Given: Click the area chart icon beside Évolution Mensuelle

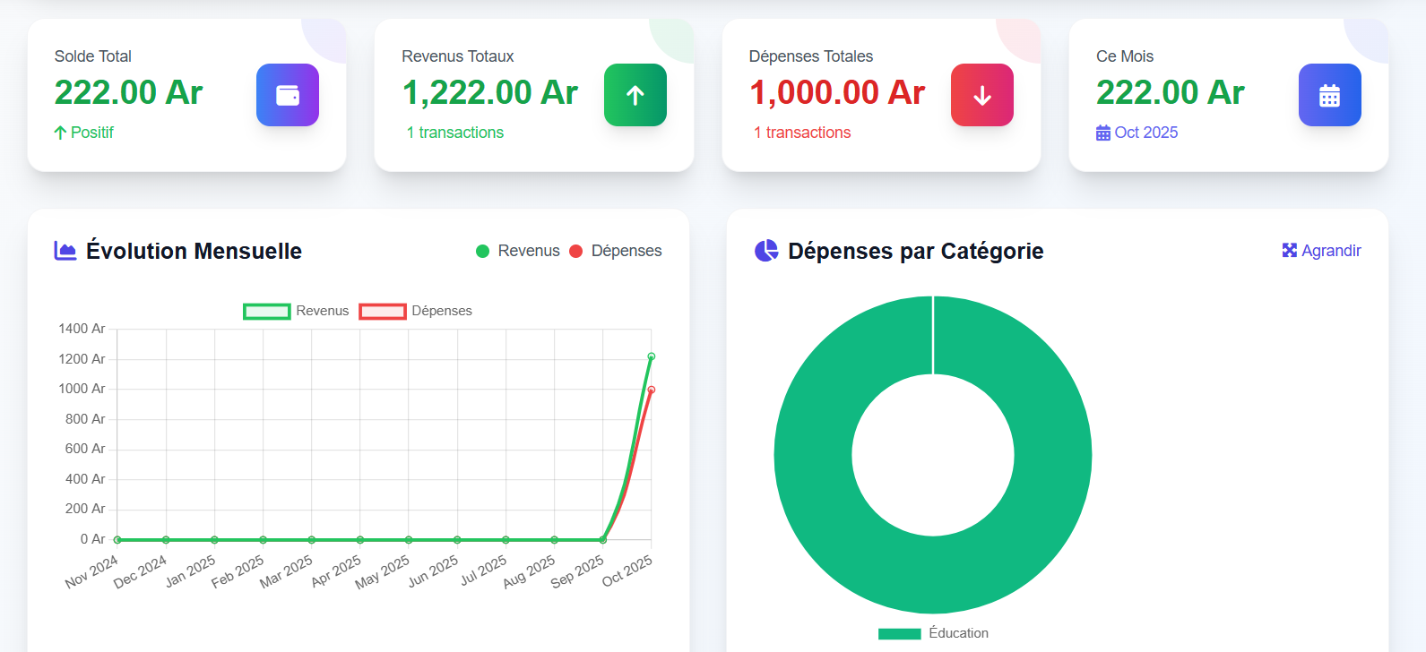Looking at the screenshot, I should (65, 251).
